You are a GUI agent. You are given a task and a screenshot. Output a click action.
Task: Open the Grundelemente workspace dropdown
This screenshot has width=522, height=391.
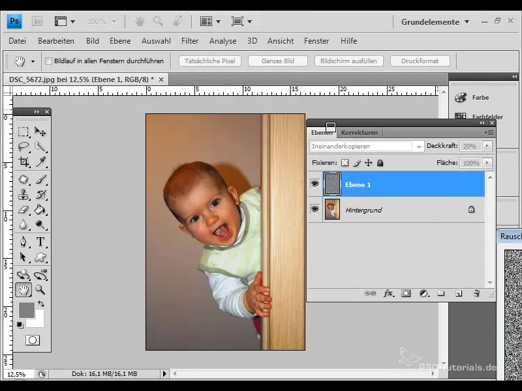[435, 22]
